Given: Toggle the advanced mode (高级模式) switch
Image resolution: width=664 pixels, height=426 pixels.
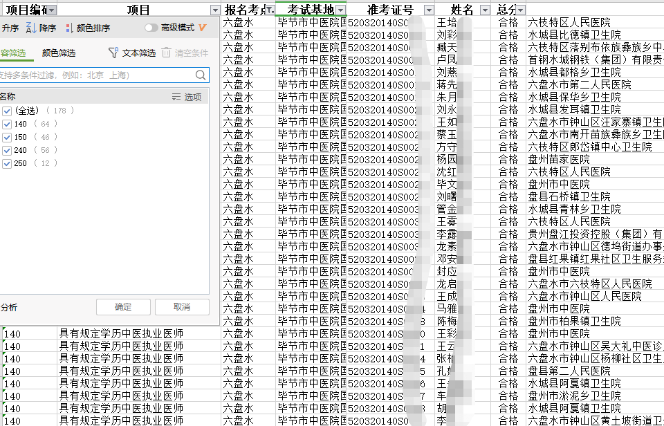Looking at the screenshot, I should click(x=151, y=28).
